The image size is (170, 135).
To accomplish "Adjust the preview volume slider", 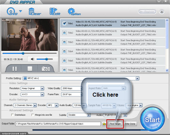I will point(45,59).
